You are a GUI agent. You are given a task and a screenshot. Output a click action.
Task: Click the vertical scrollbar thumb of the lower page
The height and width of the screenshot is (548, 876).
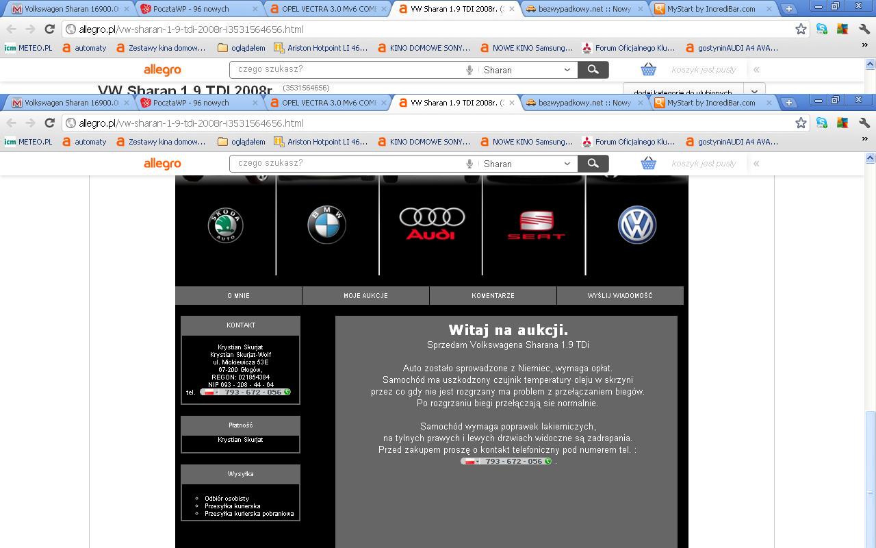click(x=871, y=480)
